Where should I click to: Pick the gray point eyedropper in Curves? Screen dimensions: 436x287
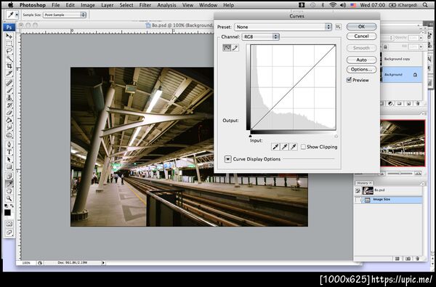click(x=284, y=147)
